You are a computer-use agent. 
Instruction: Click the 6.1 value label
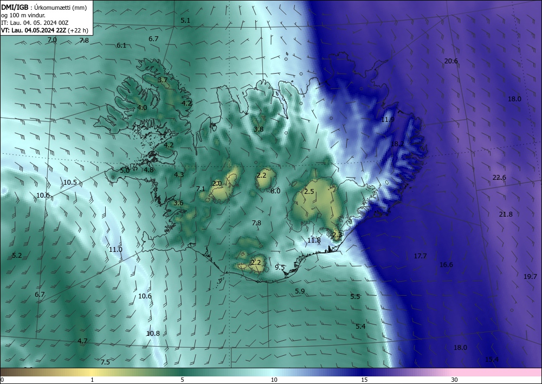tap(121, 45)
